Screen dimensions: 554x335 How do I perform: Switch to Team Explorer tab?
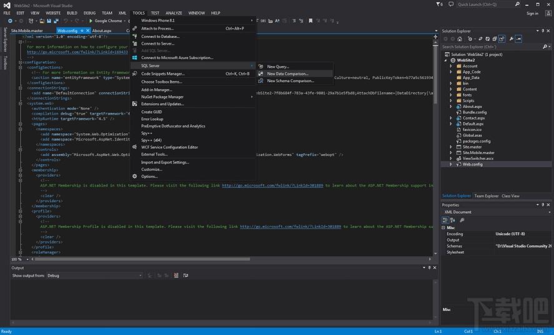(x=486, y=196)
